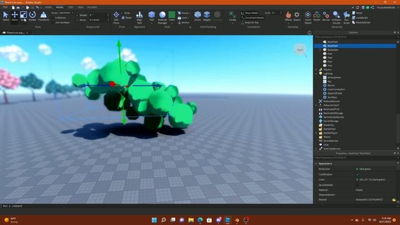This screenshot has height=225, width=400.
Task: Expand the StarterPlayer node
Action: pos(316,133)
